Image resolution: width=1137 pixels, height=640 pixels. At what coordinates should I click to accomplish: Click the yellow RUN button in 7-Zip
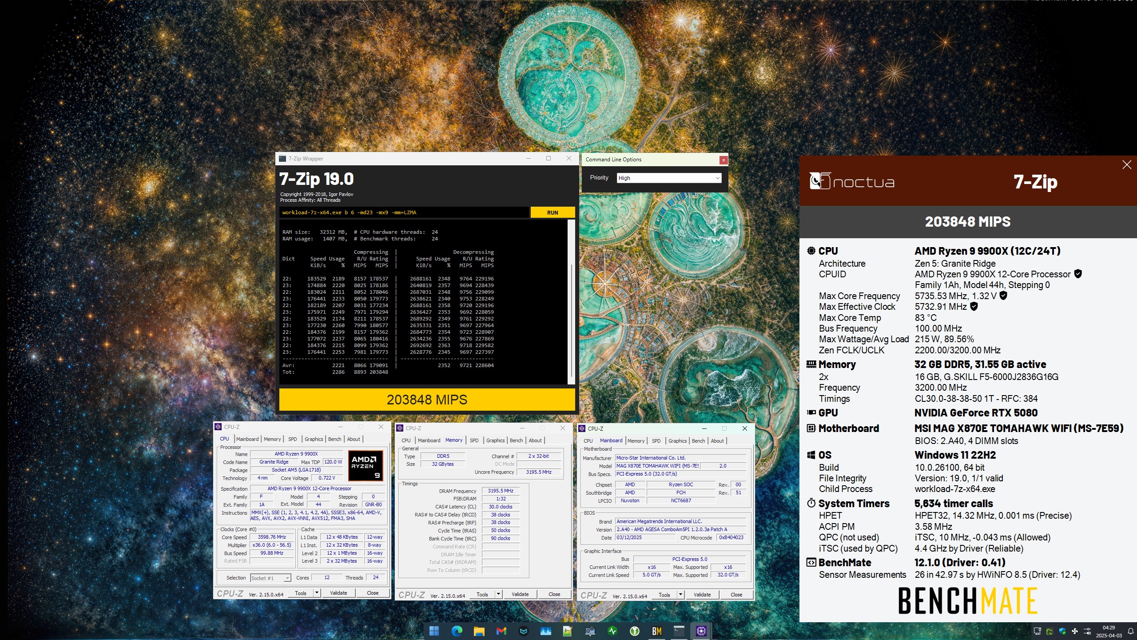[x=553, y=212]
